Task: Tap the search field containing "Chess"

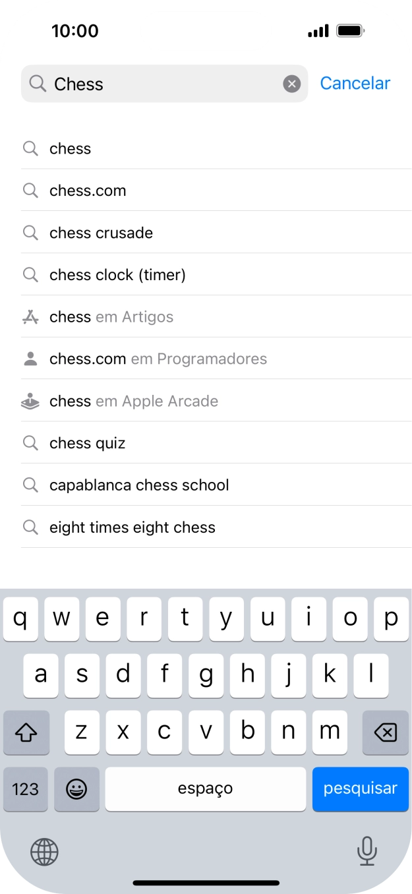Action: pos(158,84)
